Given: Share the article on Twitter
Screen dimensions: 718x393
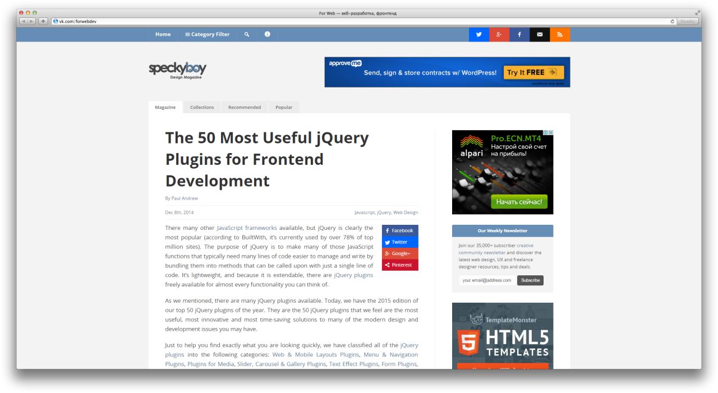Looking at the screenshot, I should (400, 242).
